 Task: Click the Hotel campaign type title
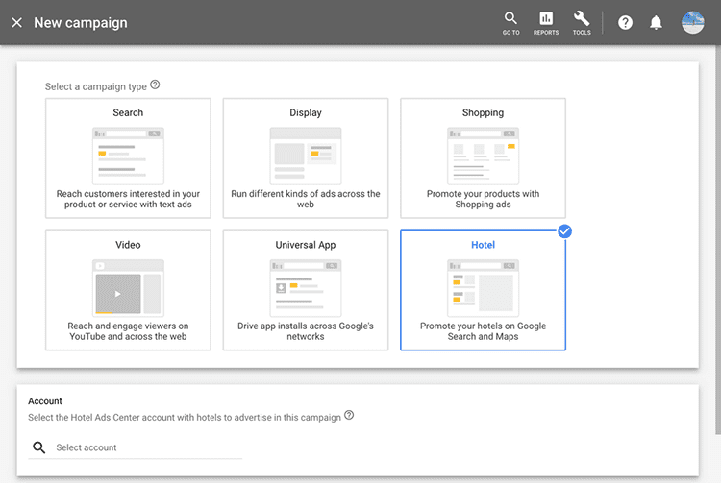[483, 245]
